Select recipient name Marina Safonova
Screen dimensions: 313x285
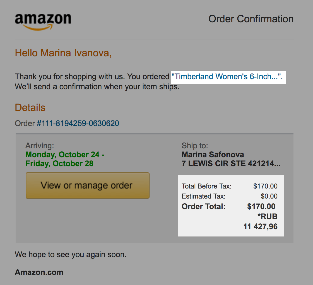[213, 154]
